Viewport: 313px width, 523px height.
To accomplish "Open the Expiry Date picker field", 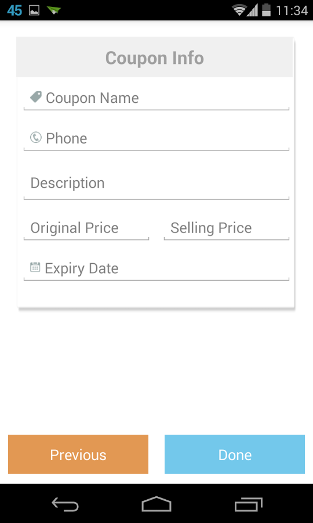I will tap(156, 269).
